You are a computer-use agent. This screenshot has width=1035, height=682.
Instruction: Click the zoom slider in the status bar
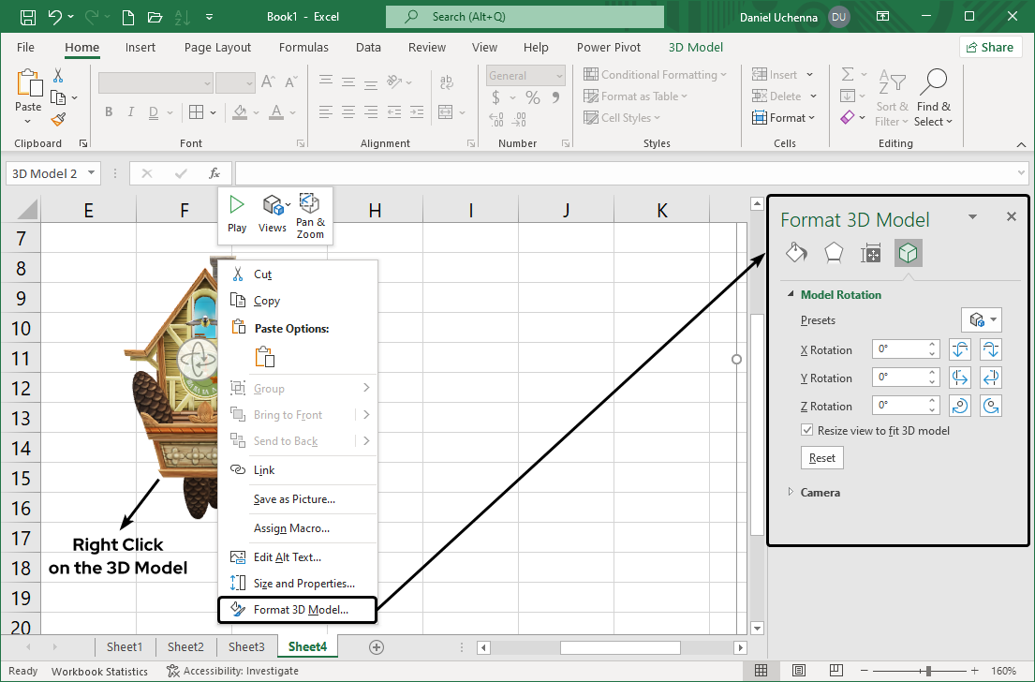pos(928,671)
